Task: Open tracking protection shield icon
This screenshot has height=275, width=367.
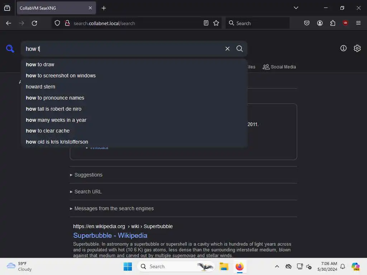Action: [57, 23]
